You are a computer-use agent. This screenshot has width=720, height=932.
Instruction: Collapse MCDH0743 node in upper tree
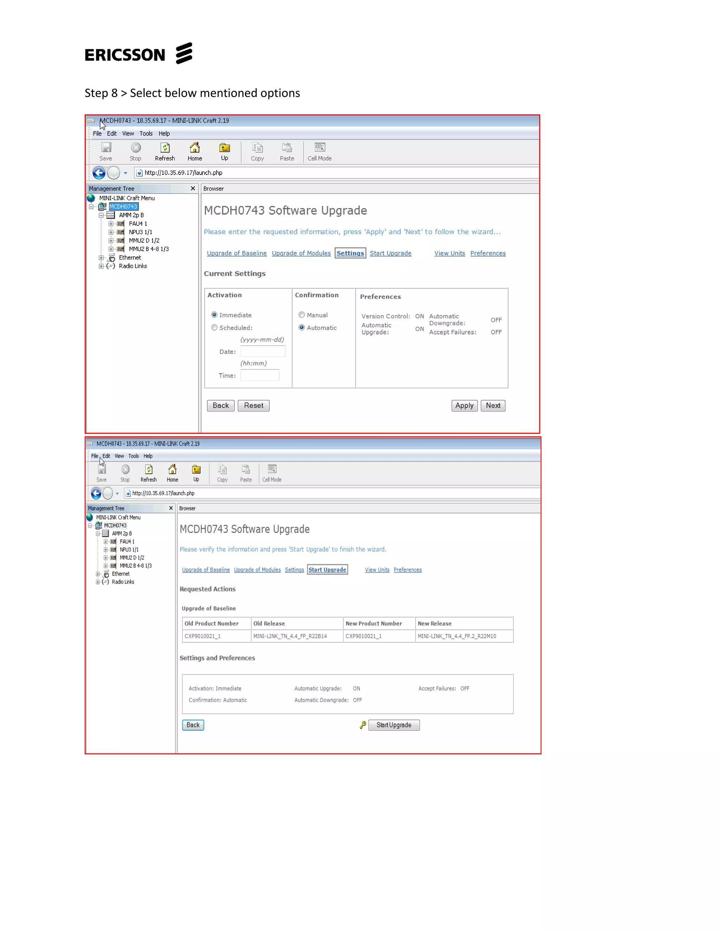[91, 207]
